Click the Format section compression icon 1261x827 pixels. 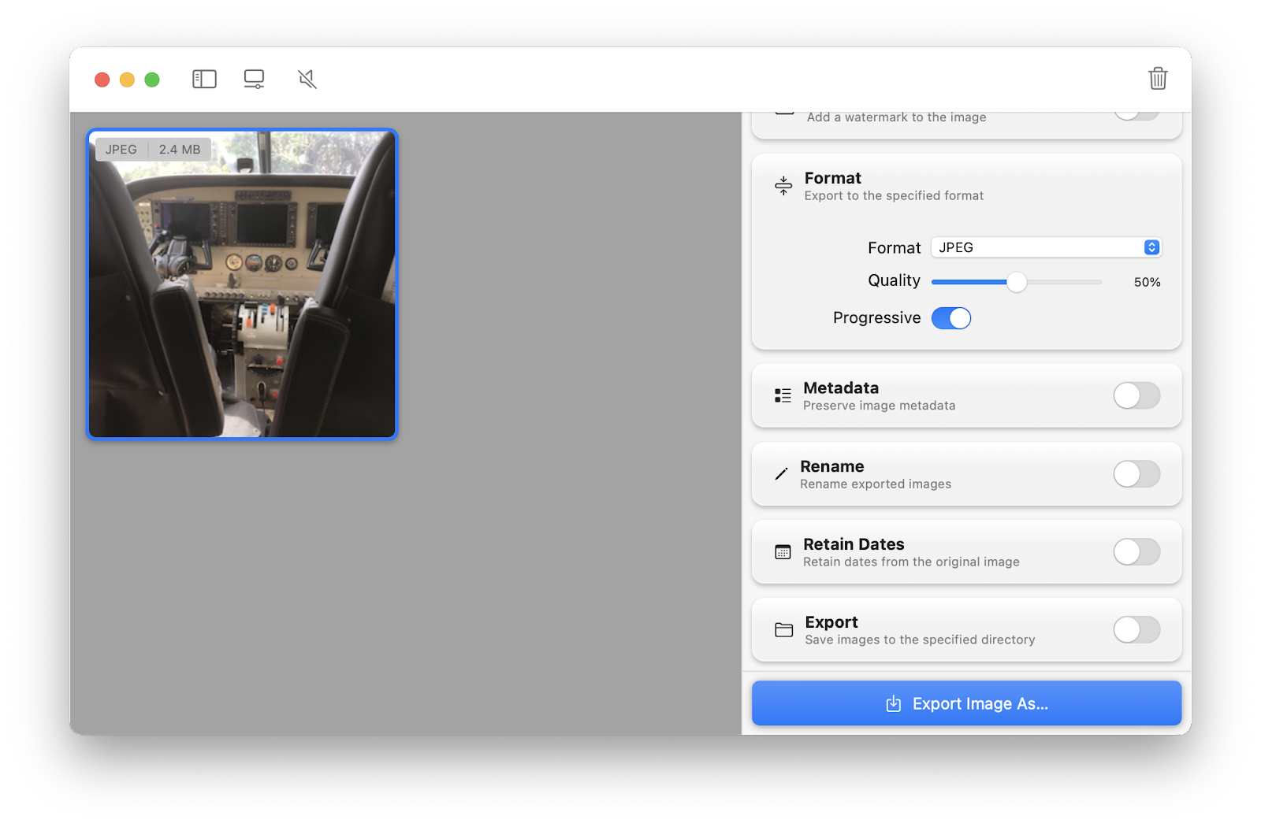click(x=783, y=186)
